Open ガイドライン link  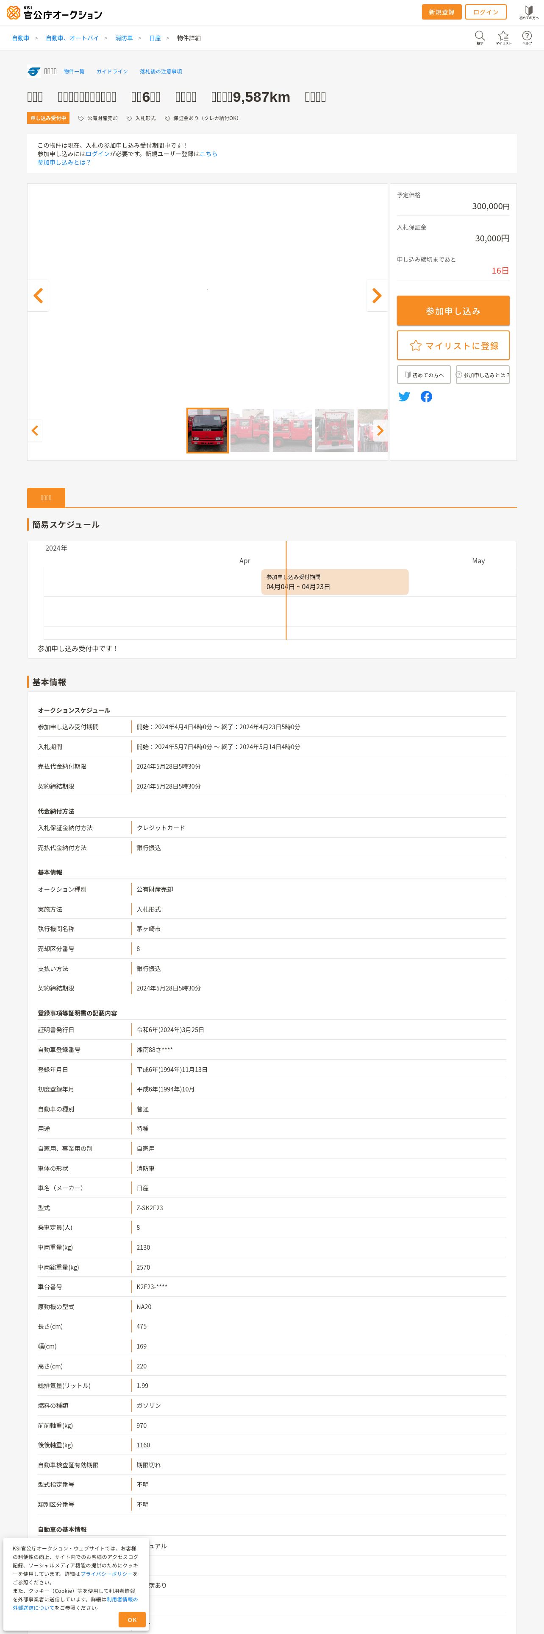pyautogui.click(x=112, y=72)
